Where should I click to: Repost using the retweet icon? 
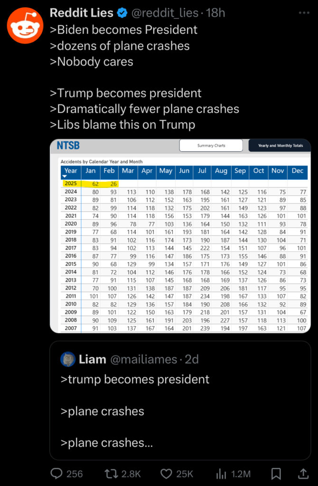111,474
